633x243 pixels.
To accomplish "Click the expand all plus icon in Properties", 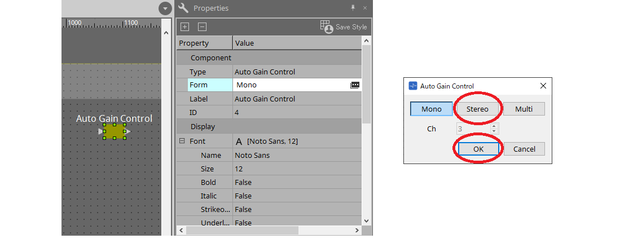I will tap(184, 27).
